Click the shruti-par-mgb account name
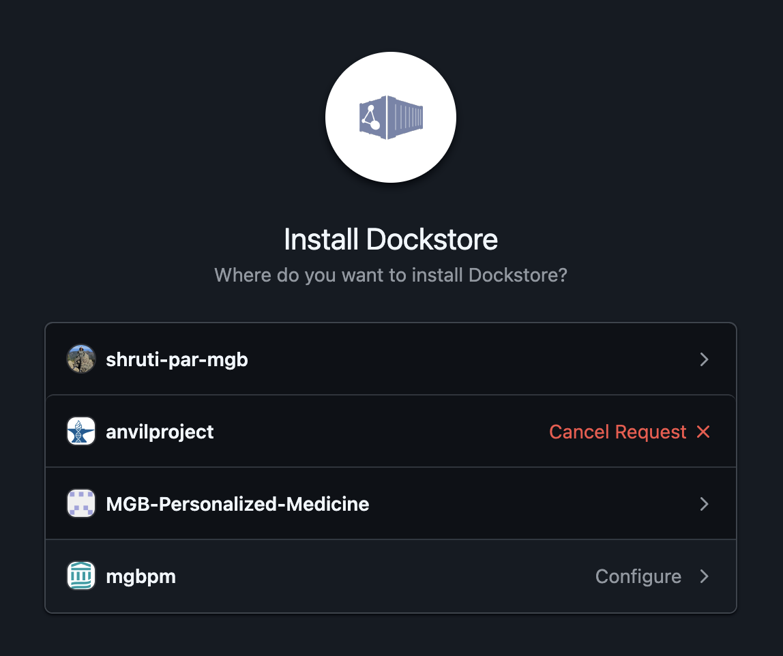 point(177,359)
